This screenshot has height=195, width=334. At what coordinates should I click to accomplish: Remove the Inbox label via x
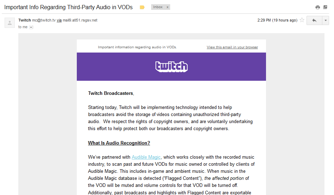167,7
